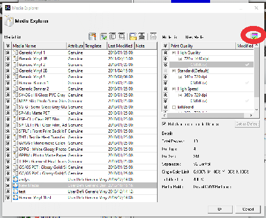Select the Generic Banner 2 media row

[x=84, y=89]
